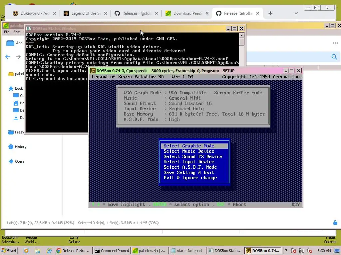
Task: Click the PeaZip search magnifier icon
Action: tap(334, 57)
